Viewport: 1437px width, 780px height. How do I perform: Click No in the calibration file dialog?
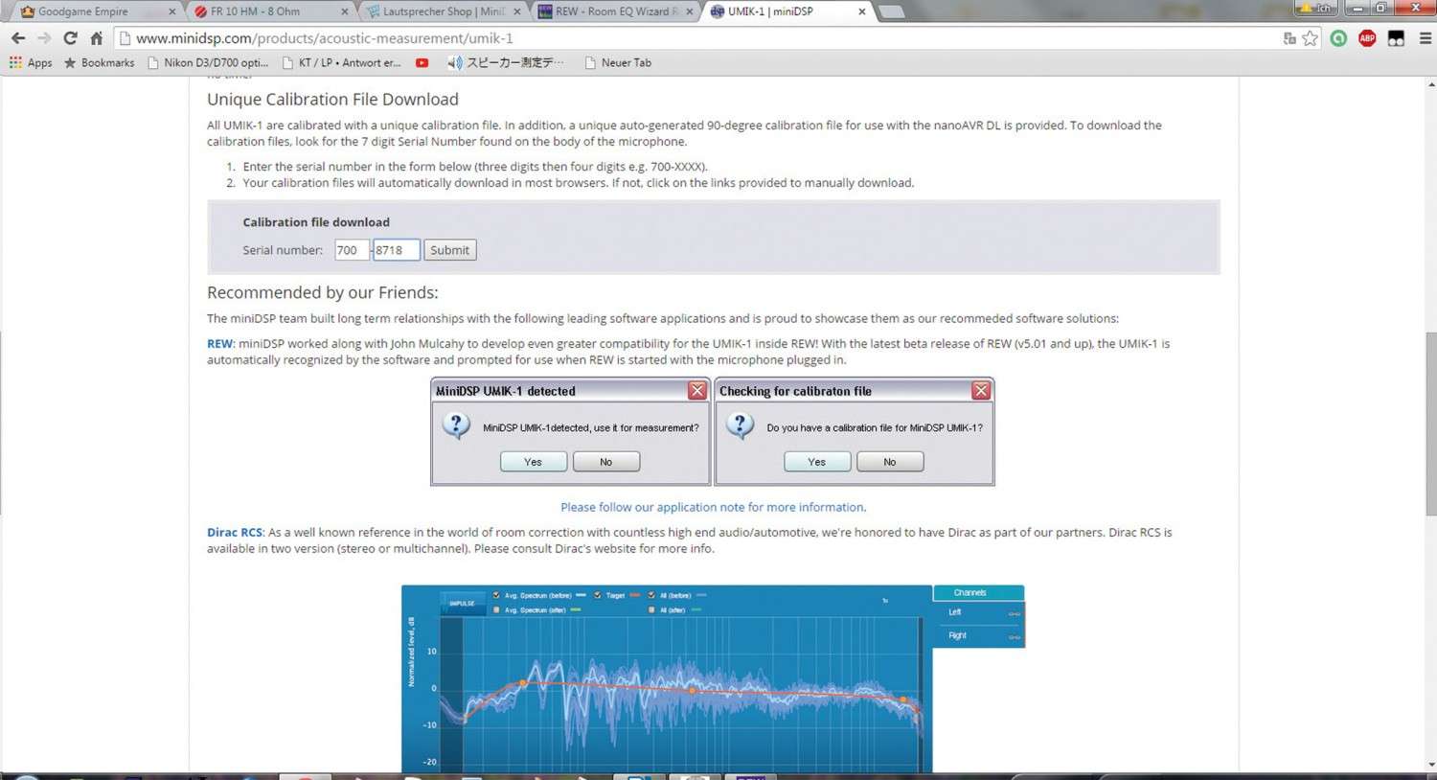890,462
